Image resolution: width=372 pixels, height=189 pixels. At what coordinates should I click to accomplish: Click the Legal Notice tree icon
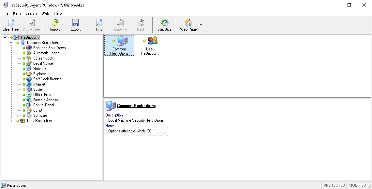coord(29,63)
